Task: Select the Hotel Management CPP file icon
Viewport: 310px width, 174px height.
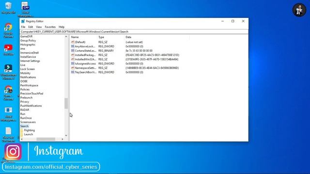Action: pyautogui.click(x=26, y=10)
